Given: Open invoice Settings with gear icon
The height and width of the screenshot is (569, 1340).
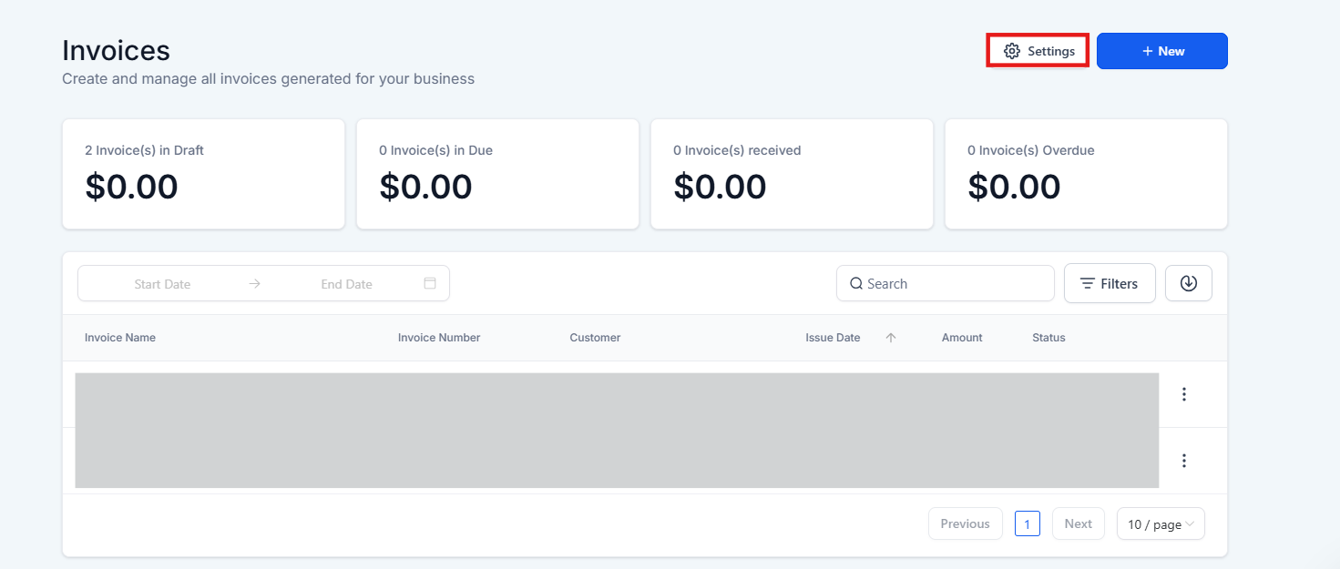Looking at the screenshot, I should (1038, 51).
